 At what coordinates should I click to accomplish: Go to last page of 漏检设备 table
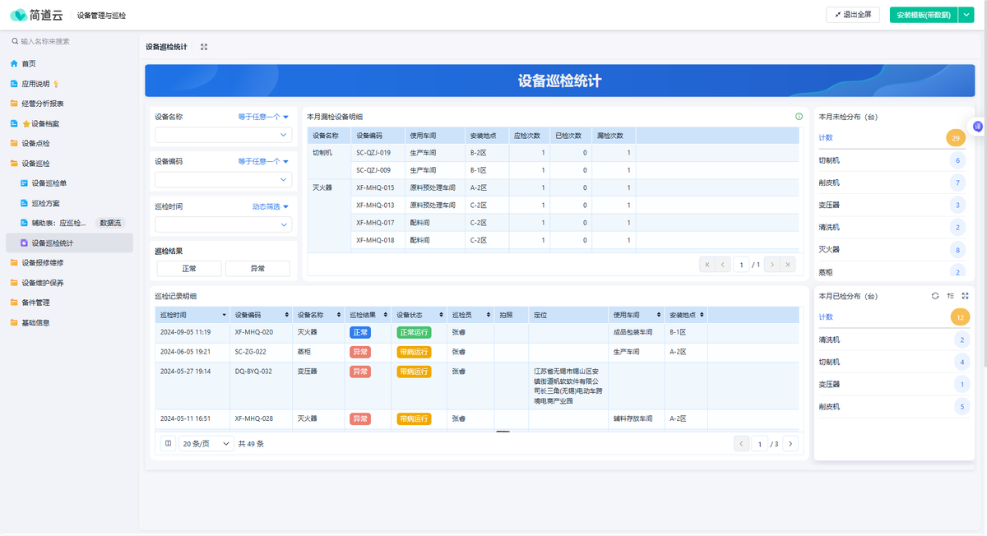pyautogui.click(x=788, y=265)
